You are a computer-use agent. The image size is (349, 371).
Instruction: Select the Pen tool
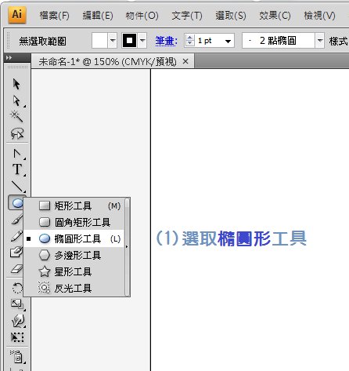click(17, 154)
